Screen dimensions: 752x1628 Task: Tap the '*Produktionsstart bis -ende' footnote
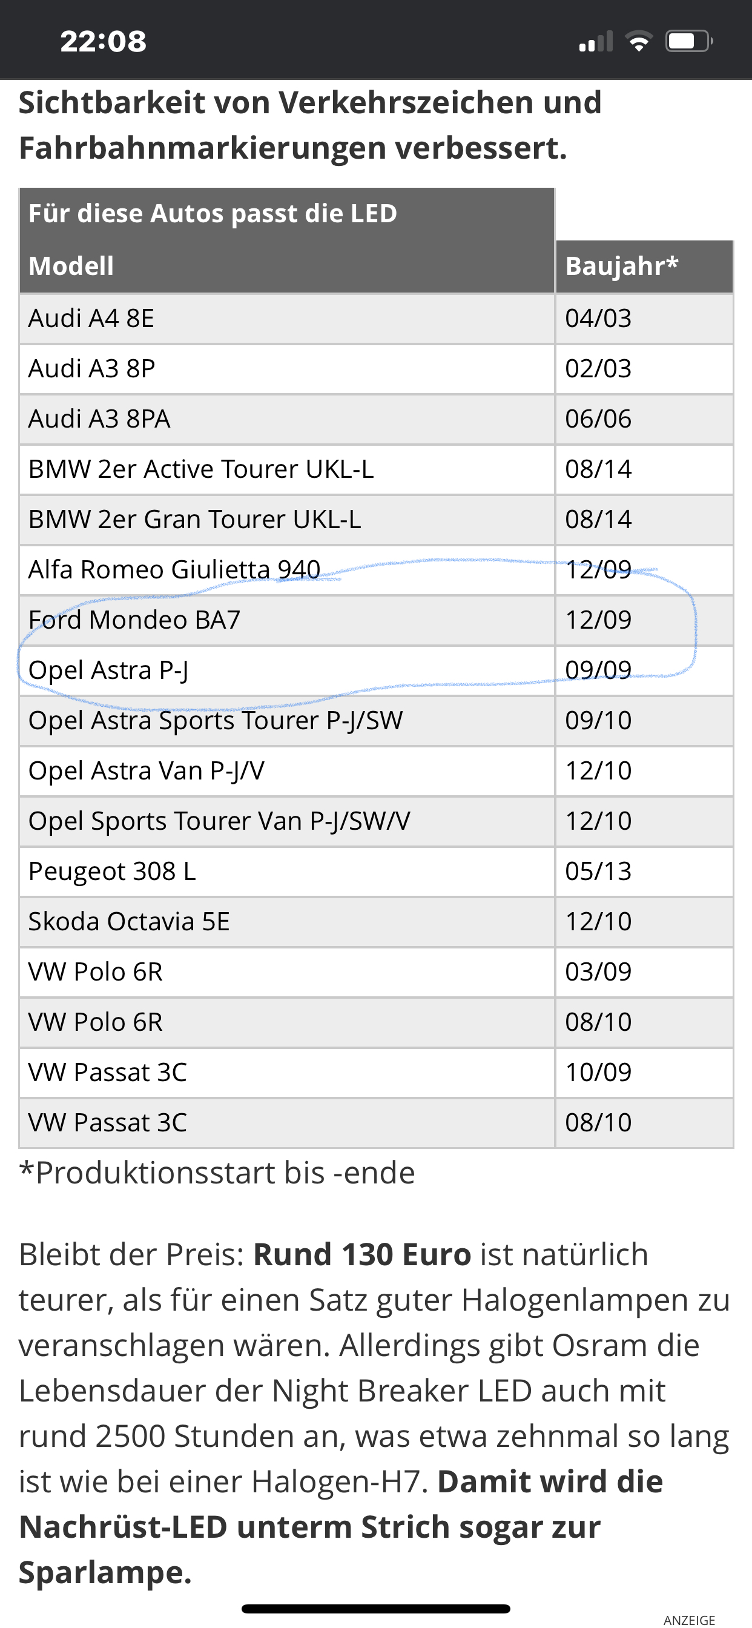click(x=217, y=1173)
